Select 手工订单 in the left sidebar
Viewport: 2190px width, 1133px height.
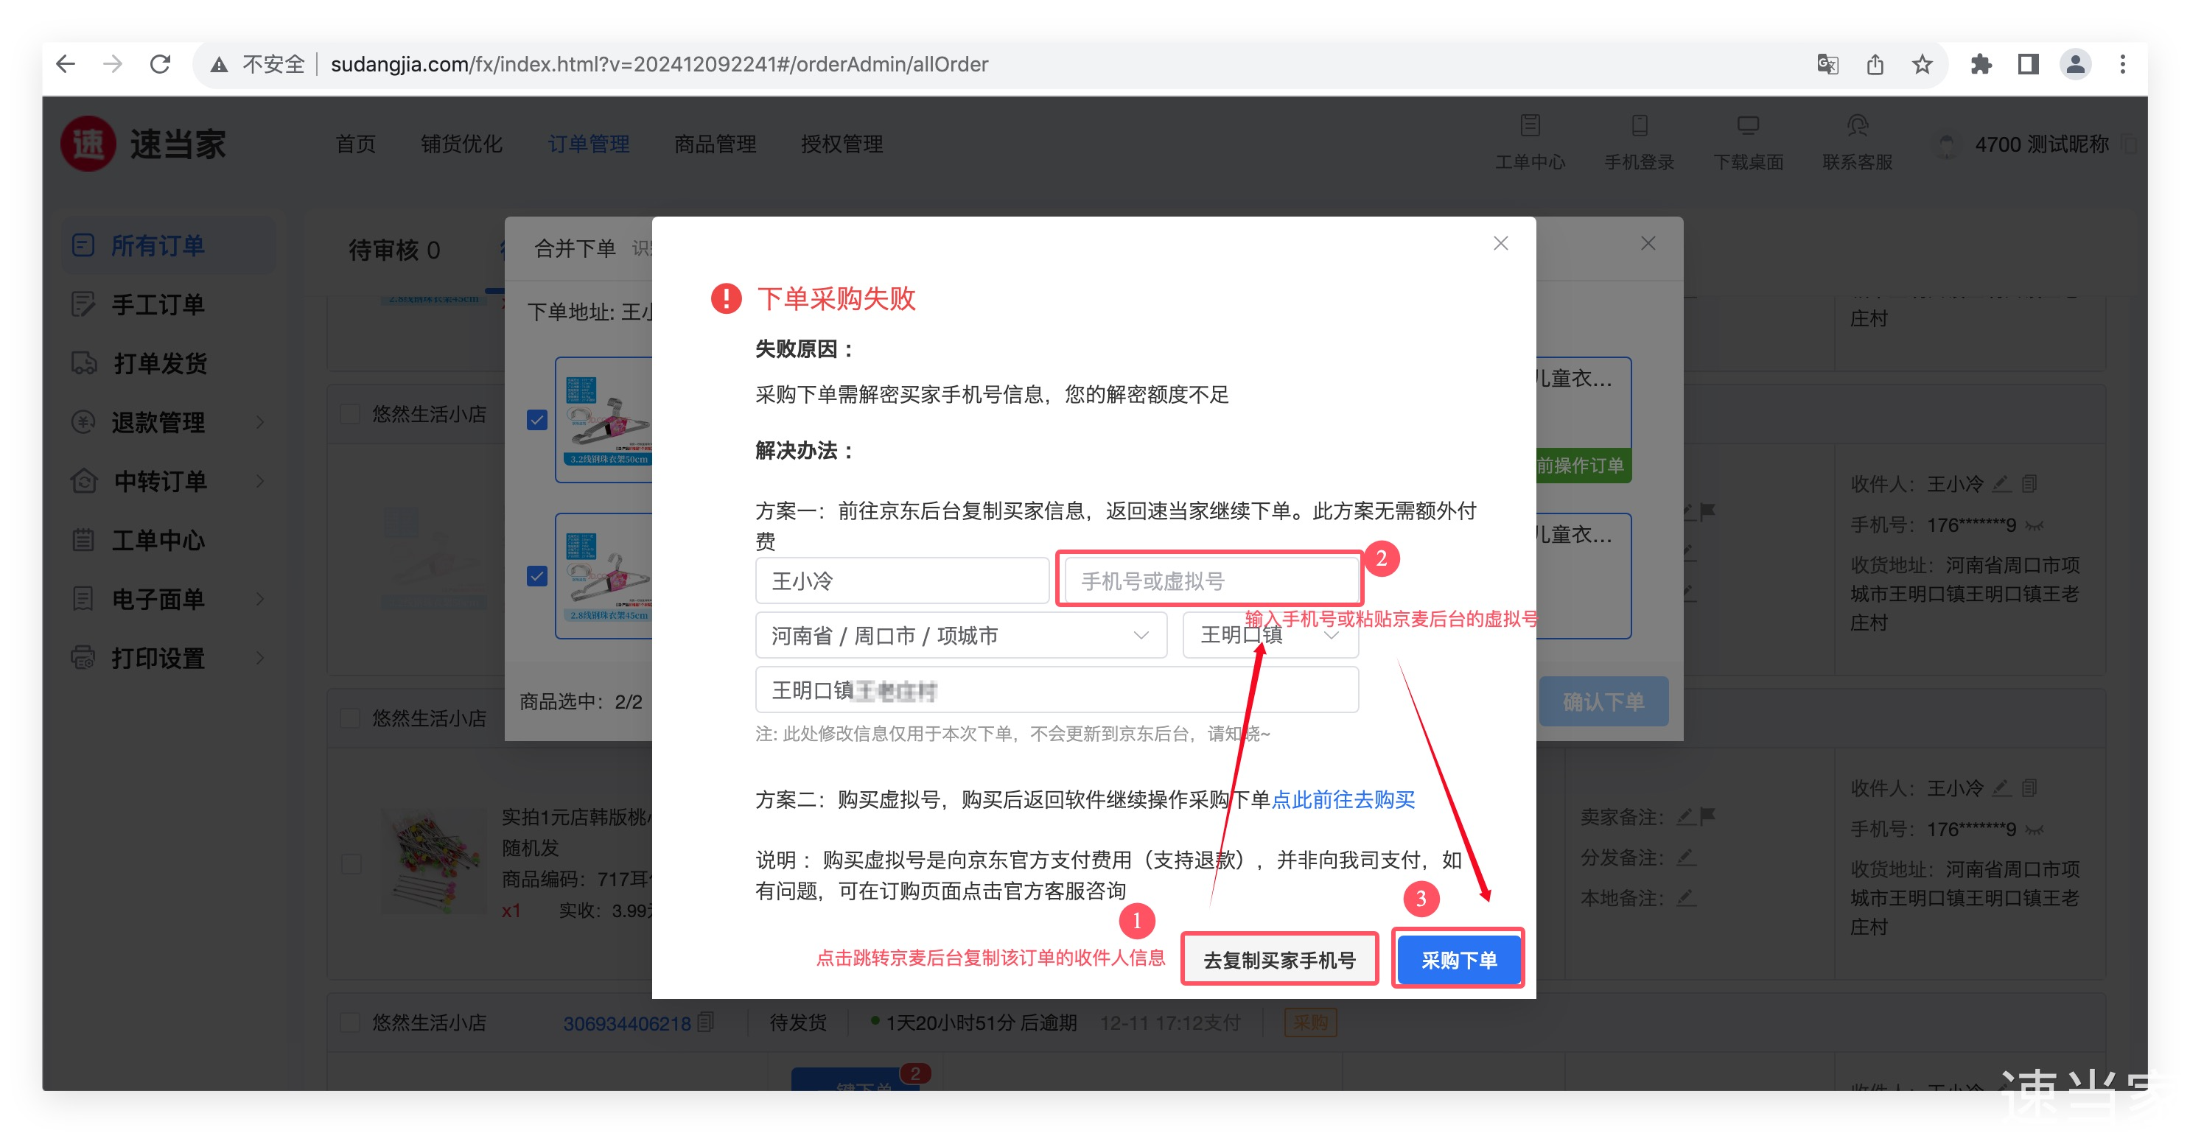(158, 304)
